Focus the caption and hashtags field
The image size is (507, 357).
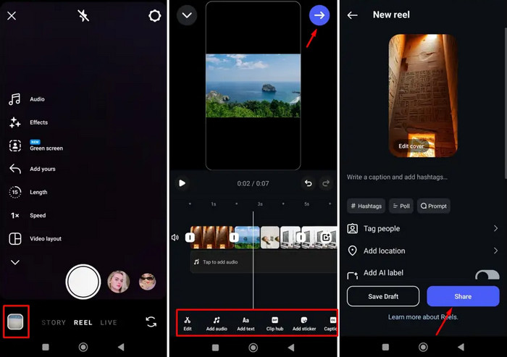click(397, 177)
